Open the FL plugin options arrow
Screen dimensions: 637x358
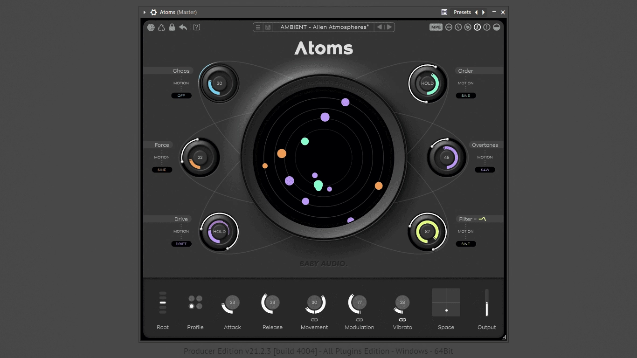145,12
